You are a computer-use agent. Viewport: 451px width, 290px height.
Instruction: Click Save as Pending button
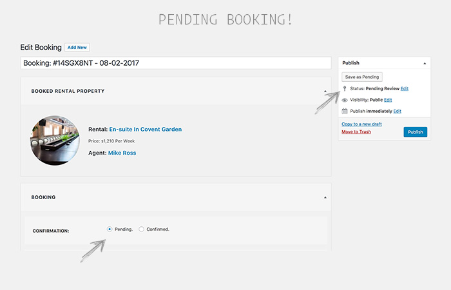click(x=362, y=77)
